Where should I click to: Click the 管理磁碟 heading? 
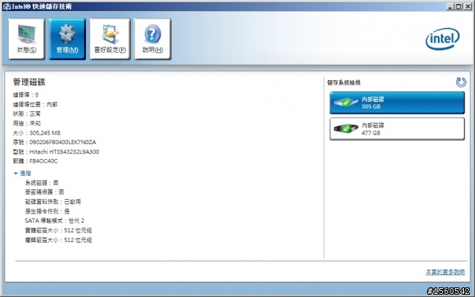29,82
